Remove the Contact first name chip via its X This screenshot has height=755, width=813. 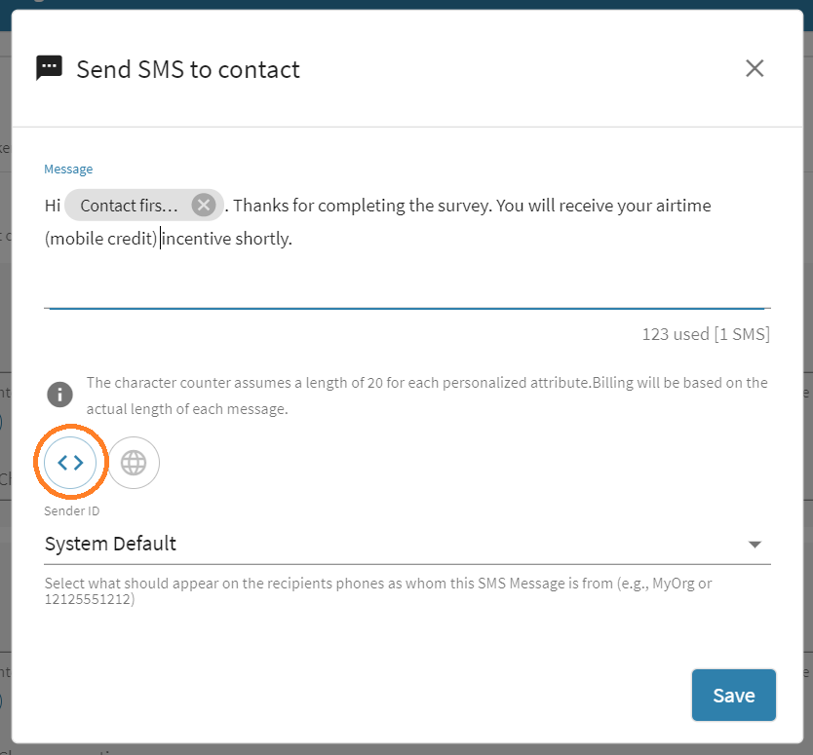pos(203,205)
